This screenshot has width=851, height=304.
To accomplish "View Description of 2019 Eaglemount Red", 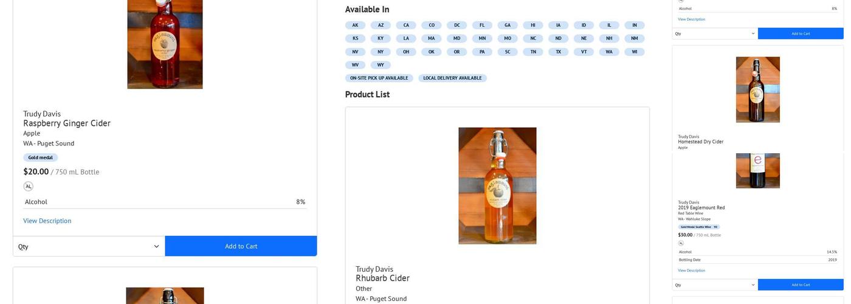I will point(692,271).
